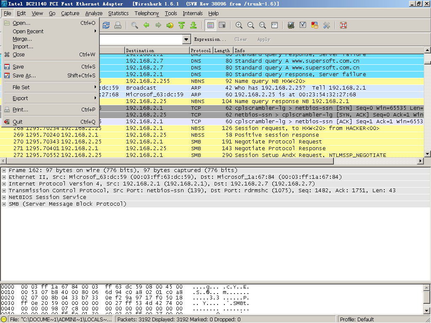
Task: Click the Apply filter button
Action: pos(263,39)
